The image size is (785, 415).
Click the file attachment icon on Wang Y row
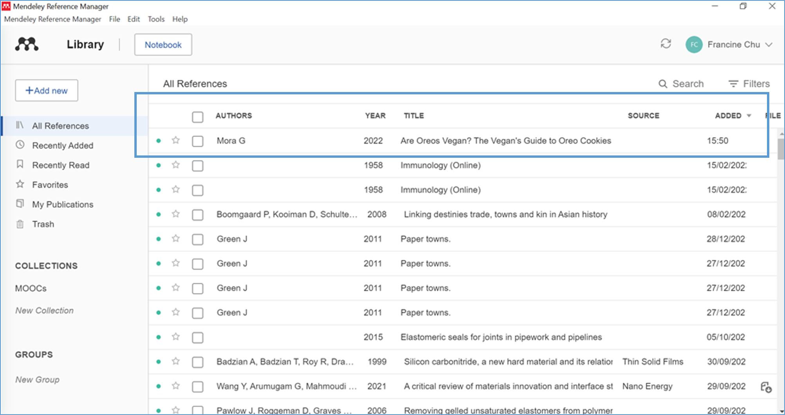tap(767, 386)
